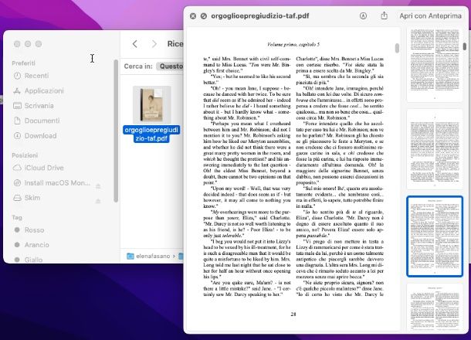Select the Questo search scope button
Image resolution: width=471 pixels, height=340 pixels.
click(171, 66)
